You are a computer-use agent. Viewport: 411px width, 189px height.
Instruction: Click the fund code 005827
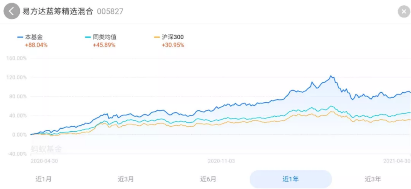pos(110,11)
